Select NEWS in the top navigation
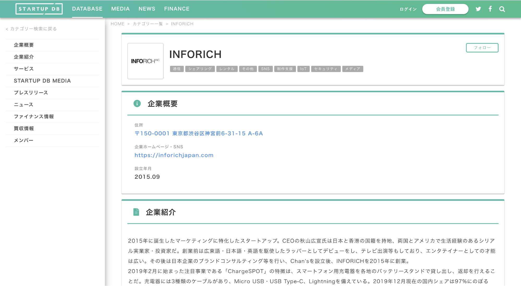Viewport: 521px width, 286px height. [x=147, y=9]
